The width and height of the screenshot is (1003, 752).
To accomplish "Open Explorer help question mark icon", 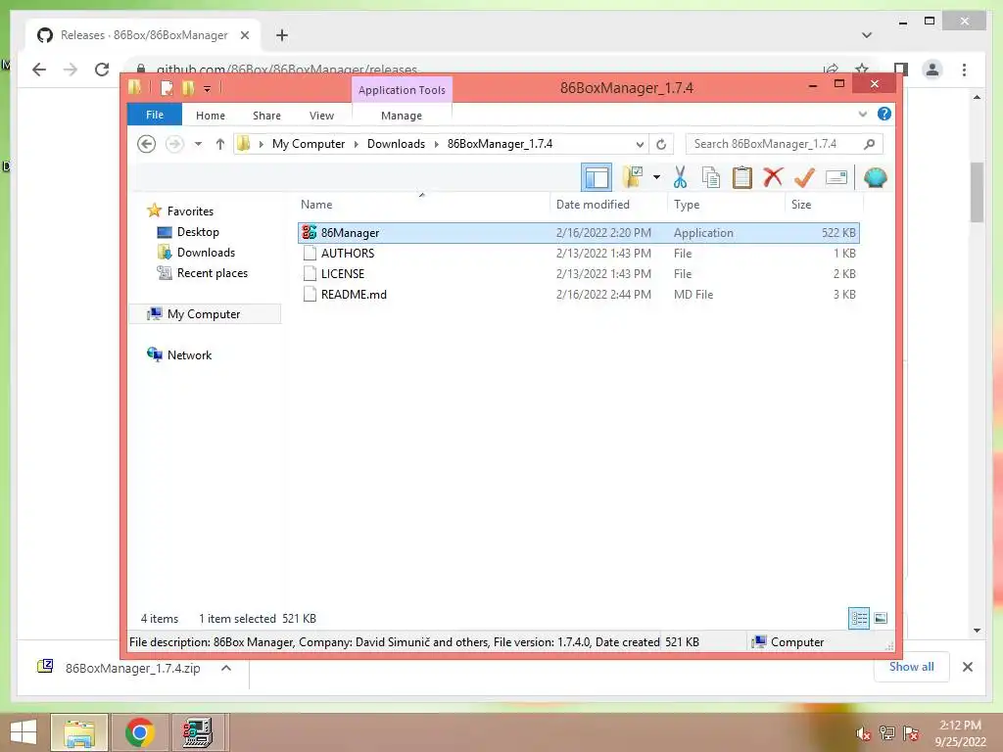I will coord(884,114).
